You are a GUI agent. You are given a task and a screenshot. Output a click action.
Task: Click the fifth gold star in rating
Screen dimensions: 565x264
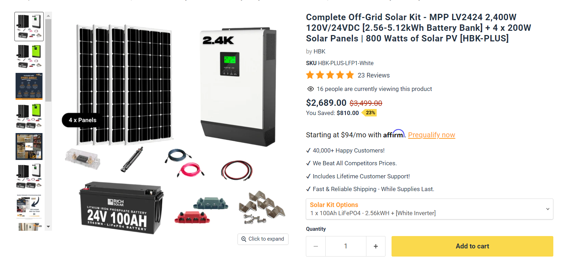(x=350, y=75)
